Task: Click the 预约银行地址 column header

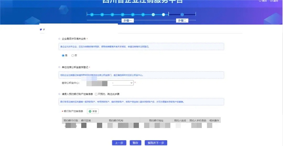Action: pyautogui.click(x=156, y=121)
